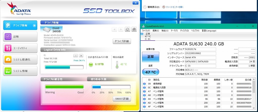Click the SATA/600 transfer mode field
This screenshot has height=112, width=258.
click(200, 62)
